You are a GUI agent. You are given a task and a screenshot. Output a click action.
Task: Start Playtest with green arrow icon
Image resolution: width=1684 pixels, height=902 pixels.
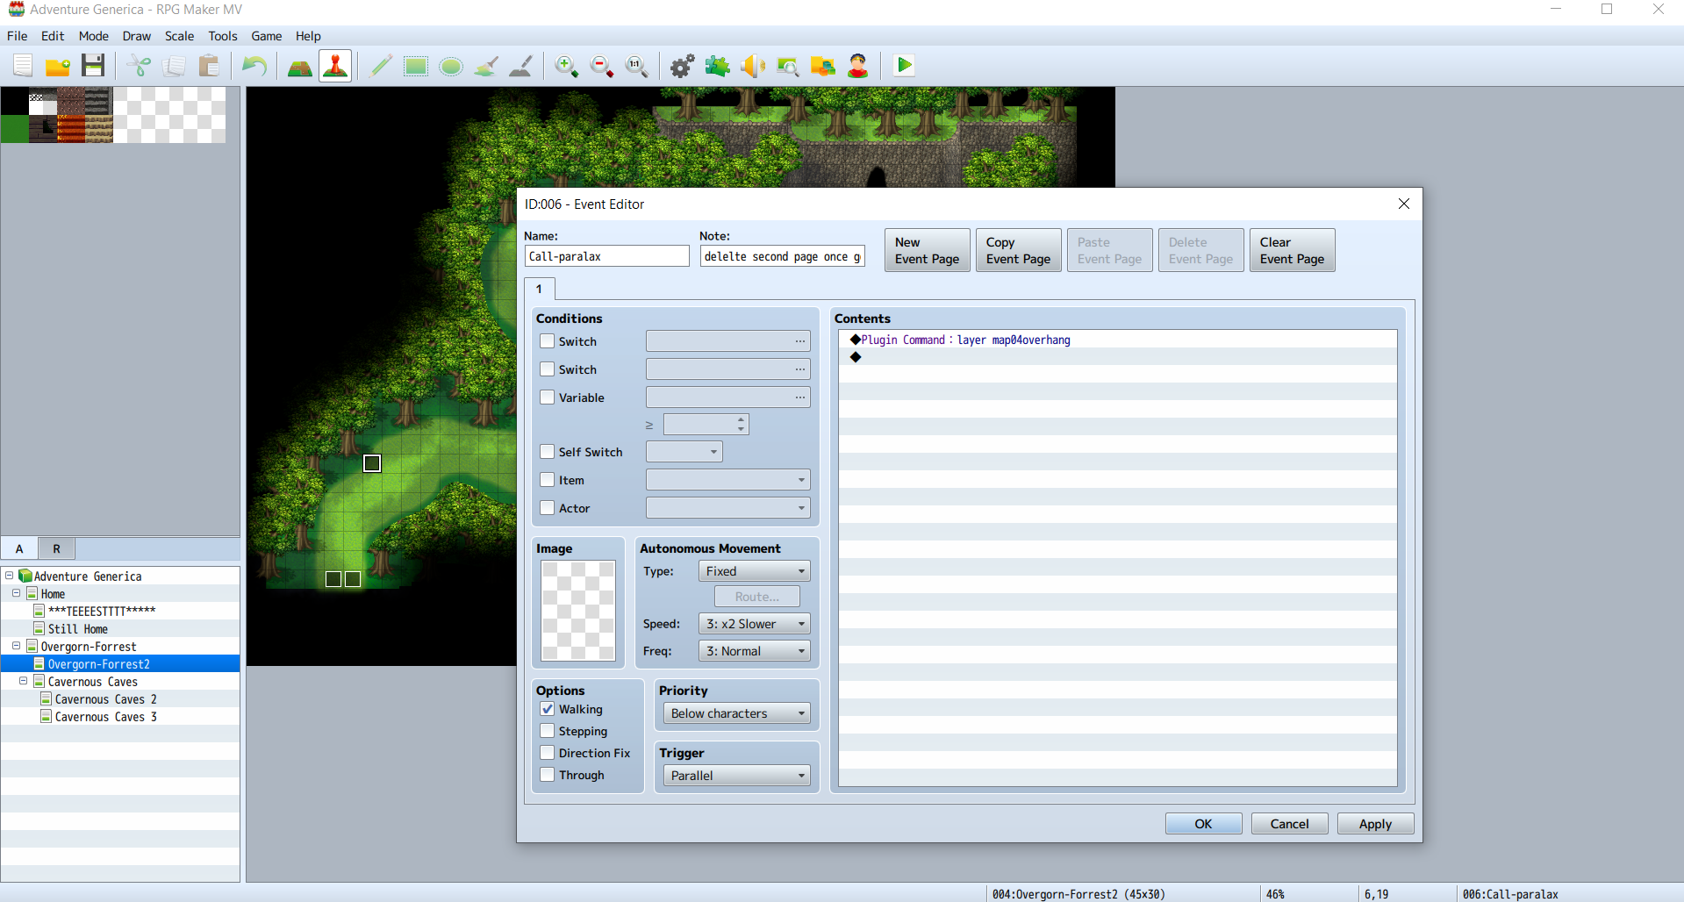[x=904, y=66]
